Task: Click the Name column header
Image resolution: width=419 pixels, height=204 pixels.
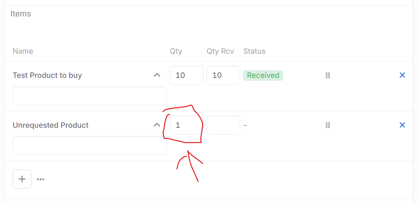Action: [23, 51]
